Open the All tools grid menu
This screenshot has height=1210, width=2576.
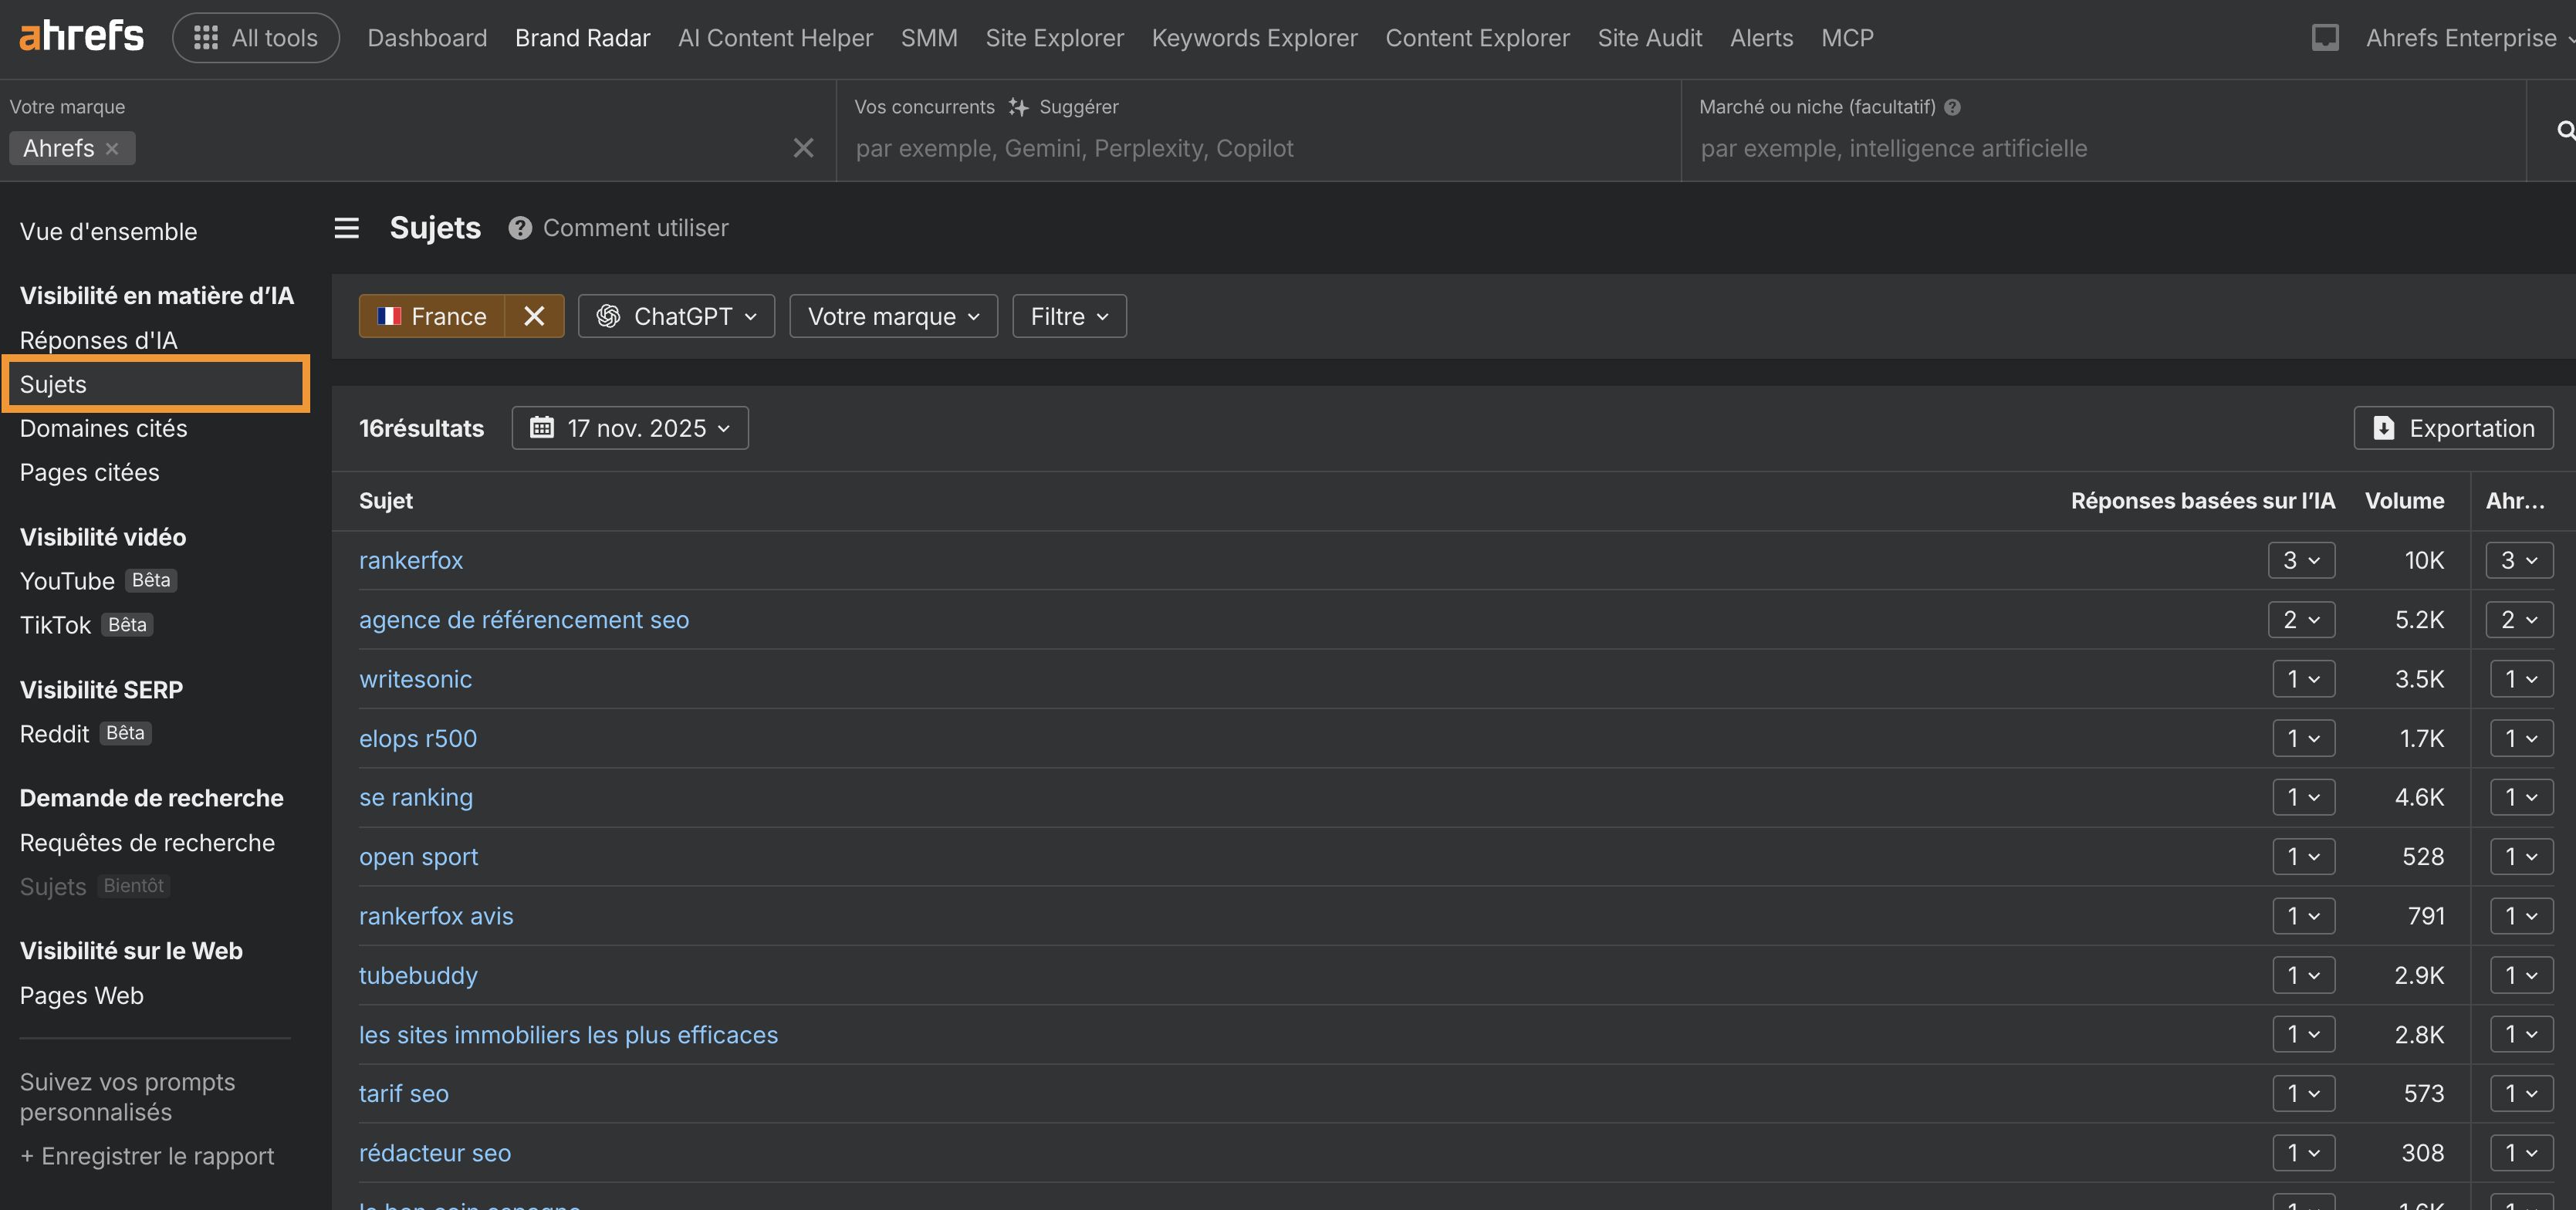click(x=255, y=38)
